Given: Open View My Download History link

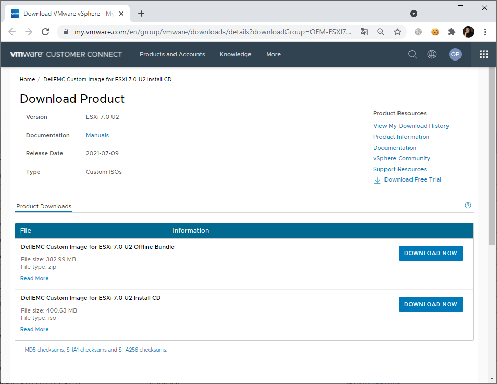Looking at the screenshot, I should click(411, 126).
